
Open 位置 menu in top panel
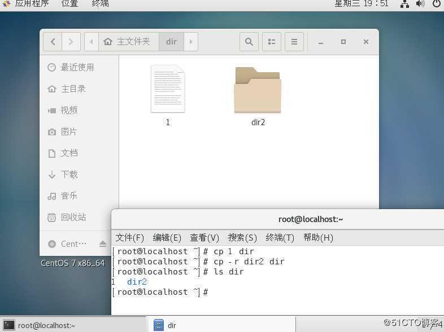69,4
